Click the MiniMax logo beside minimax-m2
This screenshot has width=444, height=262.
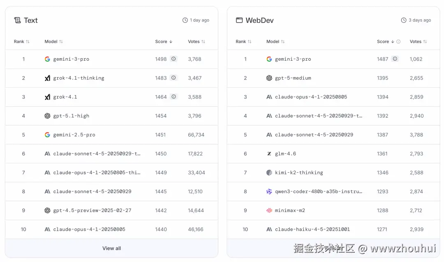click(x=269, y=210)
